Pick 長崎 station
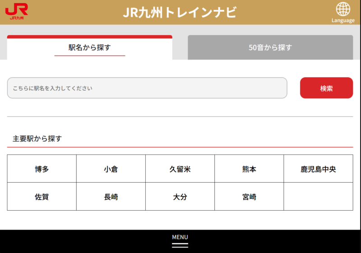This screenshot has height=253, width=361. click(x=111, y=197)
